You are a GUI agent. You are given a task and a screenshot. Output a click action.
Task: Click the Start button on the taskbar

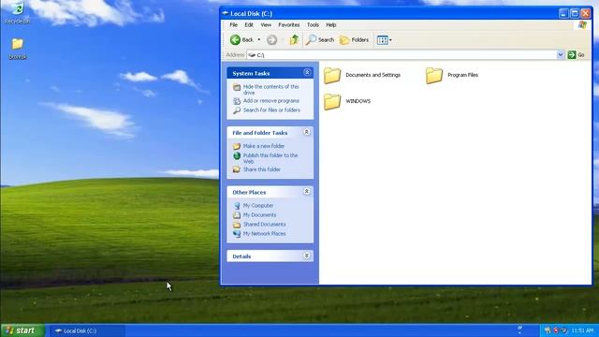[22, 330]
